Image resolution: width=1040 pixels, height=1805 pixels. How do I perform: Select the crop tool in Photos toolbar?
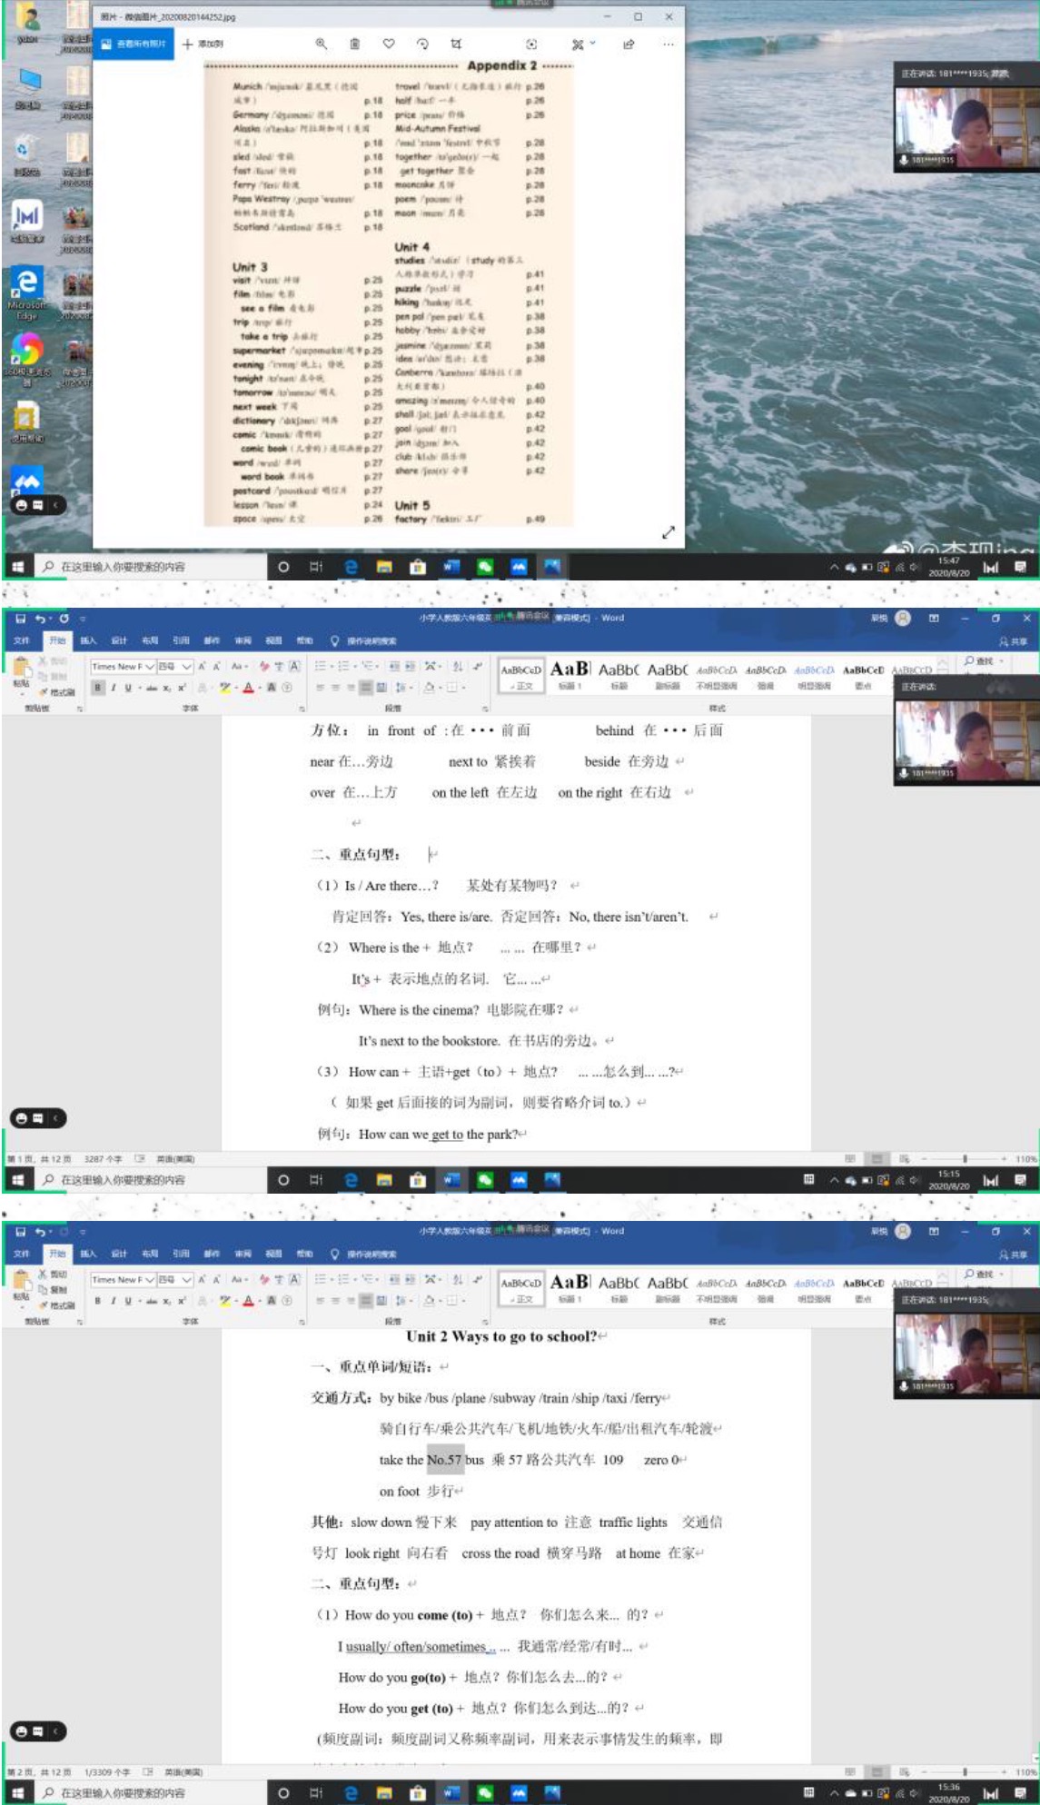pos(456,44)
